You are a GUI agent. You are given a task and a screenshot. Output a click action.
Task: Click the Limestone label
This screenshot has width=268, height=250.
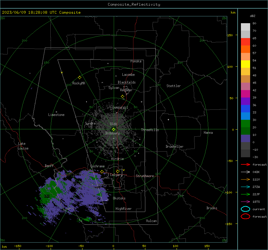(x=56, y=115)
